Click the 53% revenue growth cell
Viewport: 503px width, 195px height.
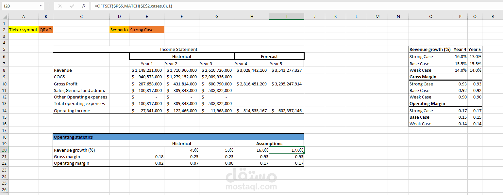tap(217, 150)
